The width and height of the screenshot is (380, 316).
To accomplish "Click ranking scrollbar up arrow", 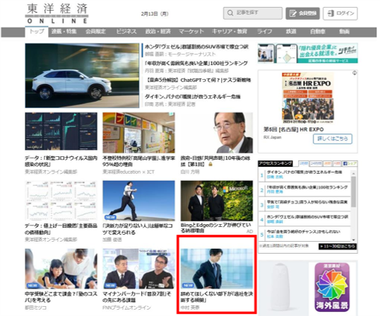I will point(353,174).
